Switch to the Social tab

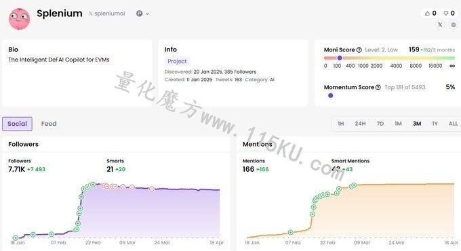click(17, 124)
